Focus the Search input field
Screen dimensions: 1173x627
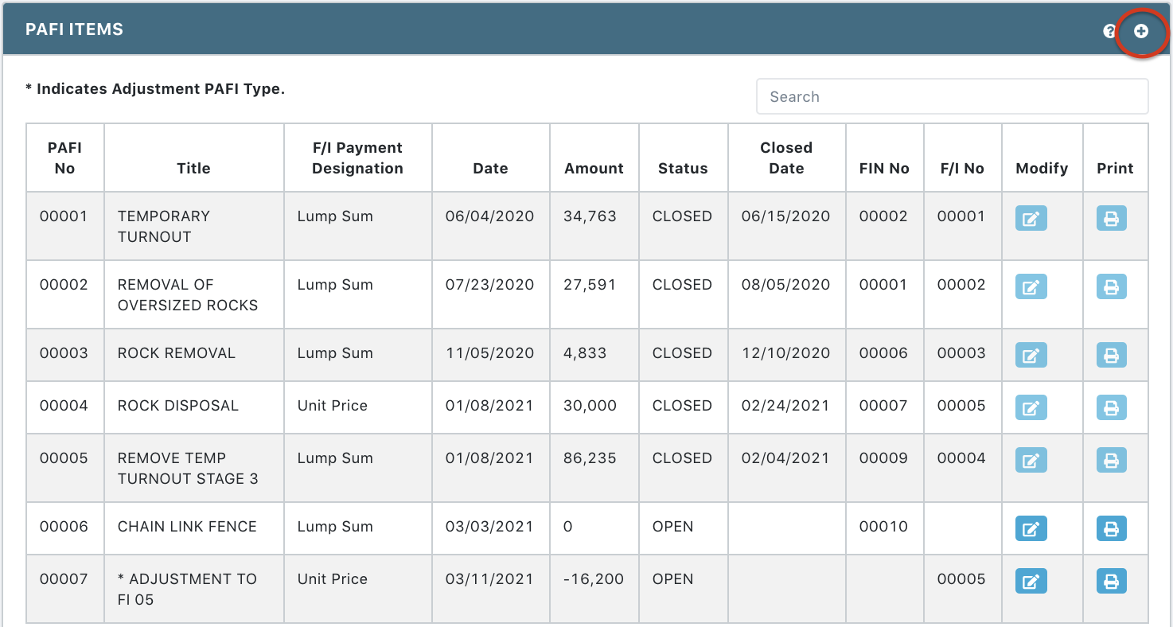coord(952,96)
